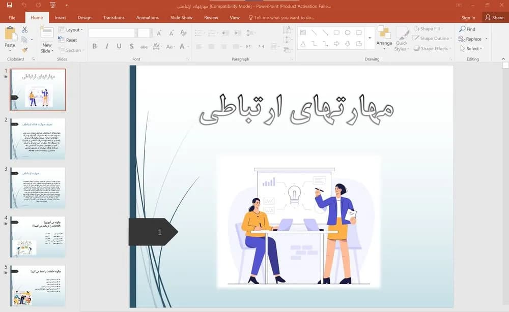The height and width of the screenshot is (312, 509).
Task: Clear all formatting icon
Action: click(183, 33)
